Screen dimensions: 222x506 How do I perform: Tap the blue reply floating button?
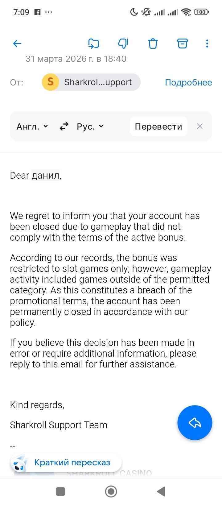(x=195, y=423)
